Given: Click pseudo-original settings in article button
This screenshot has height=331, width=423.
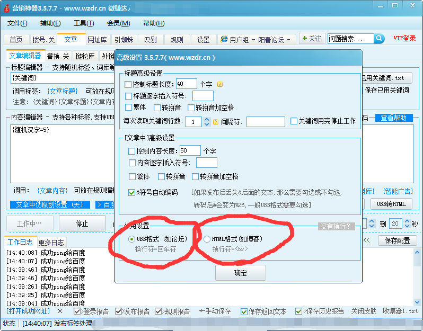Looking at the screenshot, I should (x=50, y=204).
